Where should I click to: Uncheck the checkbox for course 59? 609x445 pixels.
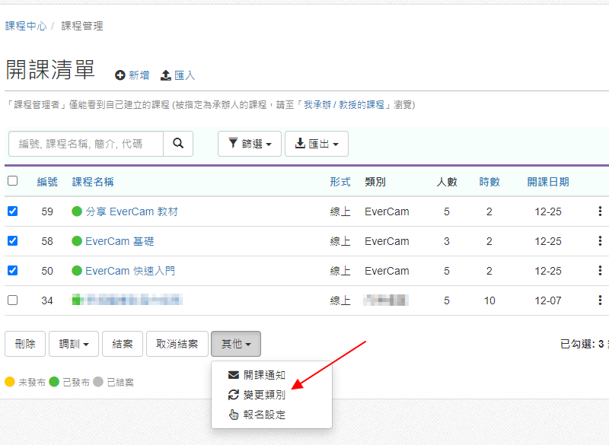(x=12, y=211)
